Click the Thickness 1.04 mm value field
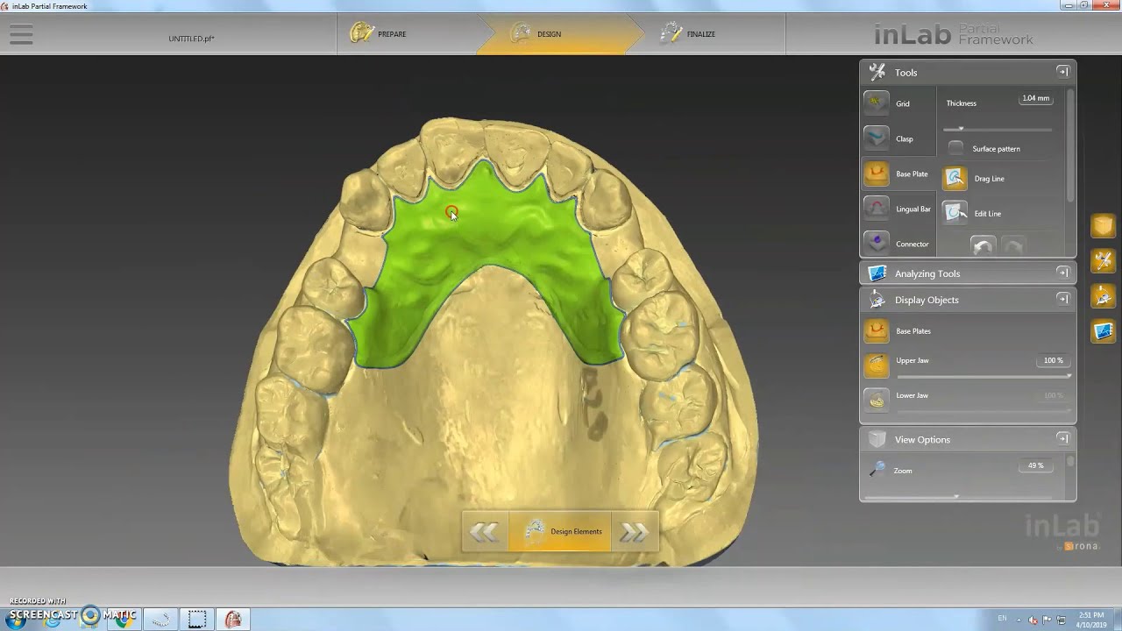This screenshot has height=631, width=1122. pos(1035,98)
